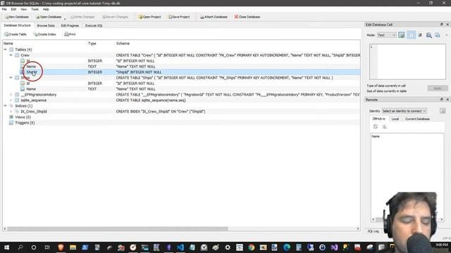This screenshot has height=253, width=451.
Task: Switch to the Current Database tab
Action: point(417,119)
